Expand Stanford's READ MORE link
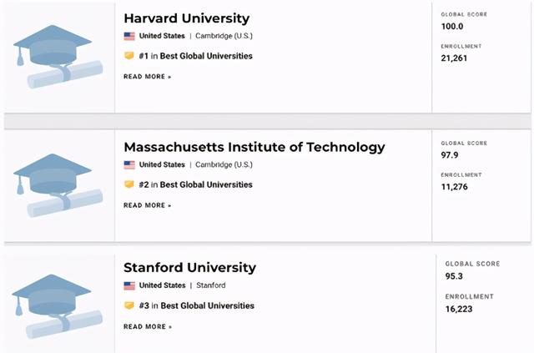This screenshot has width=534, height=353. click(147, 326)
